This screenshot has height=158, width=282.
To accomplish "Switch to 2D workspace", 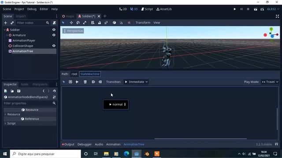I will 123,9.
